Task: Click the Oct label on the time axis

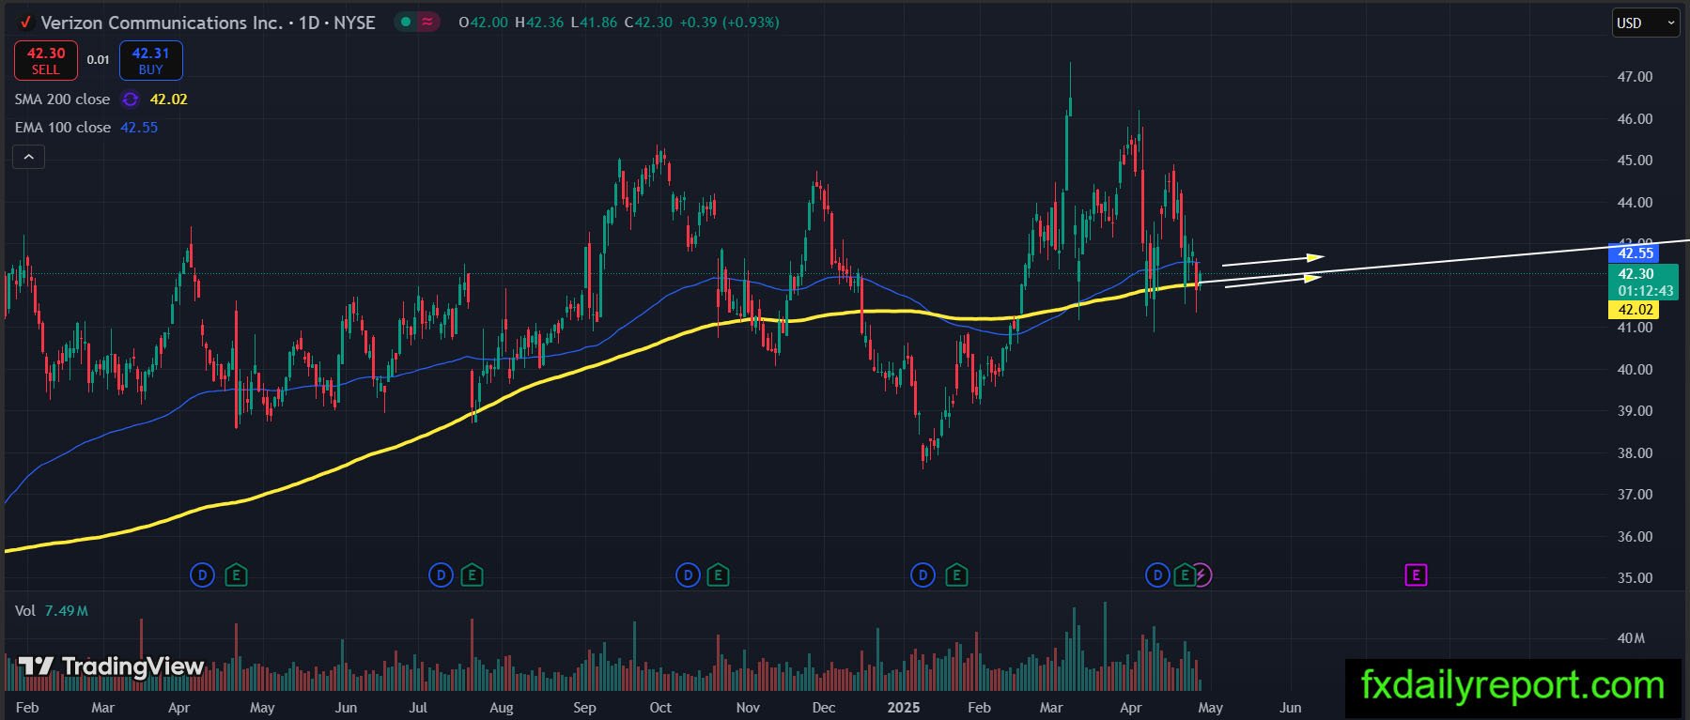Action: tap(660, 708)
